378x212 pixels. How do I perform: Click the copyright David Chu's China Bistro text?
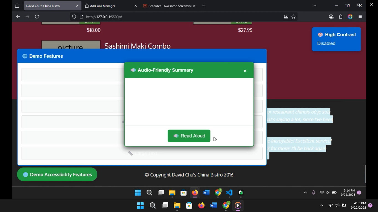(189, 175)
